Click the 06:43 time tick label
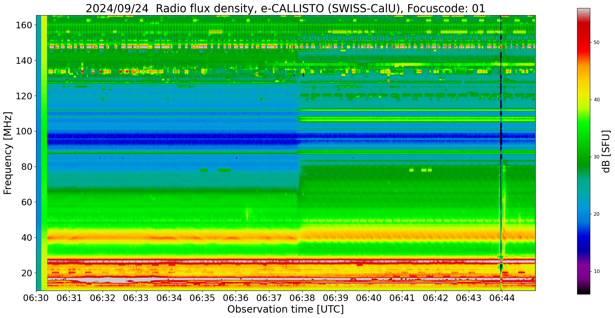615x318 pixels. (469, 297)
